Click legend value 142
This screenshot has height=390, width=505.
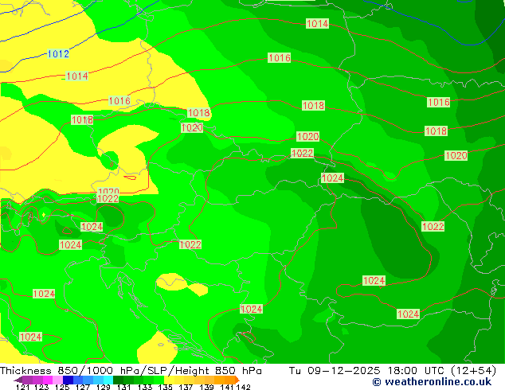[x=243, y=387]
